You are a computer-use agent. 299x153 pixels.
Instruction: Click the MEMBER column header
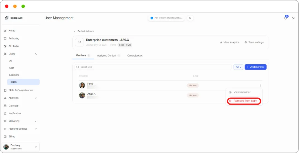(x=83, y=76)
